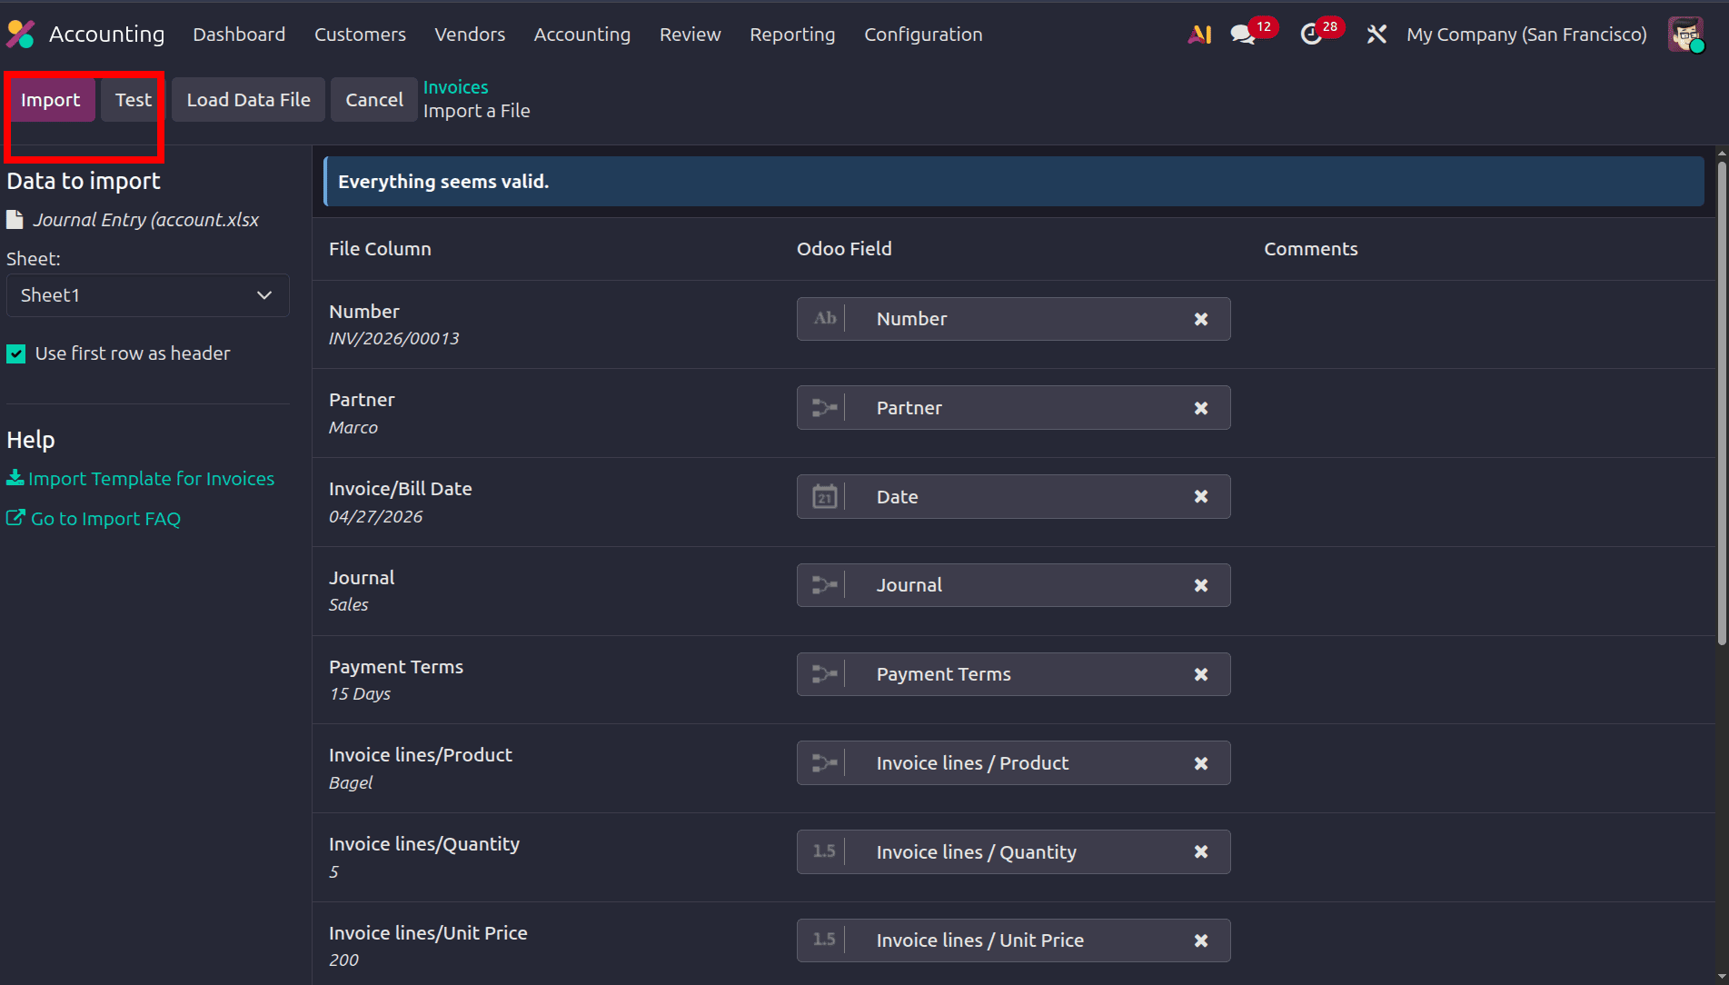
Task: Click the file icon beside Journal Entry
Action: coord(15,220)
